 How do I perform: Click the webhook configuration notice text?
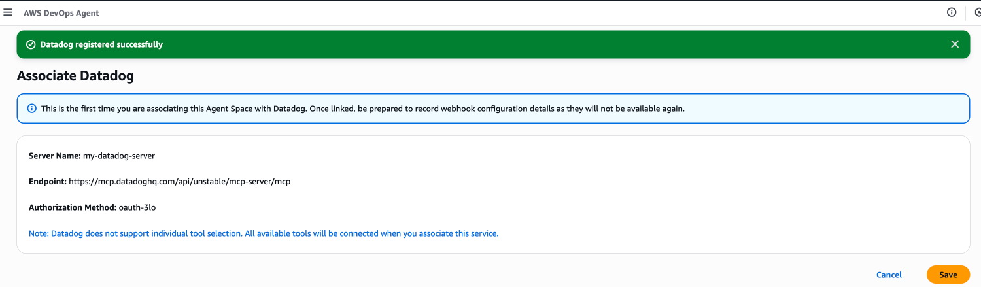tap(362, 109)
